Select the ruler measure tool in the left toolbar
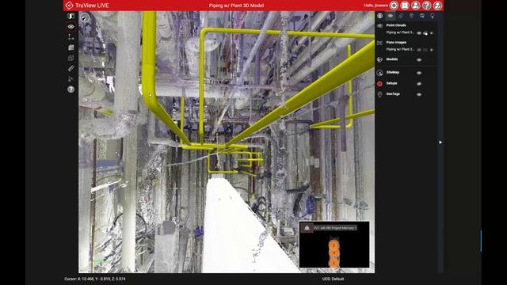 (x=71, y=68)
